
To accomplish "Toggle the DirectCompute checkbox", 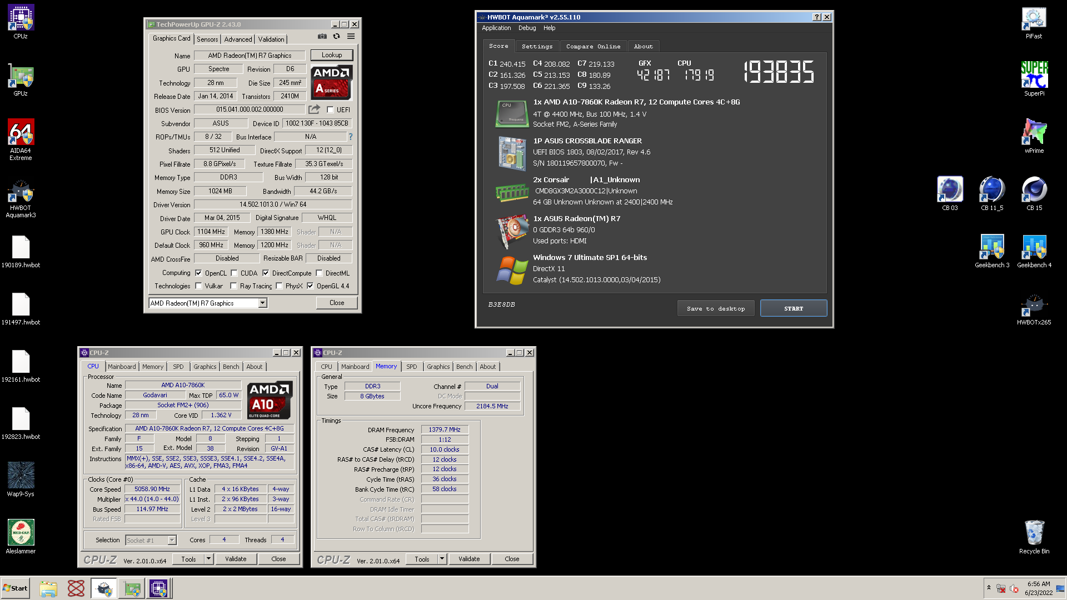I will click(x=266, y=273).
